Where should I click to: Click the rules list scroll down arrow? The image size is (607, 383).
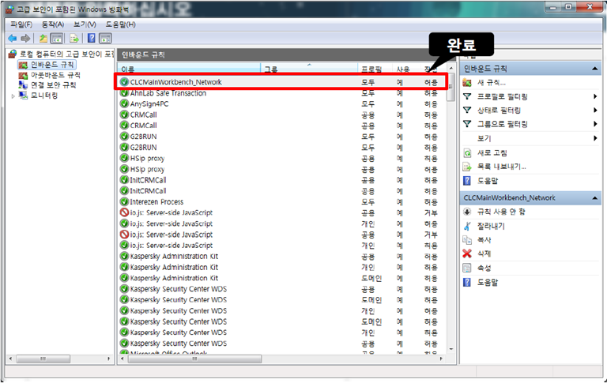tap(451, 349)
